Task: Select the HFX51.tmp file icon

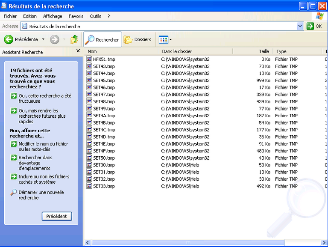Action: point(89,59)
